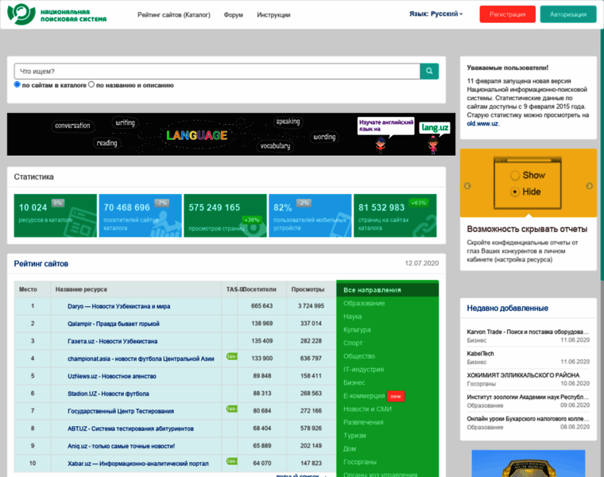
Task: Click the 82% mobile users tile
Action: tap(310, 215)
